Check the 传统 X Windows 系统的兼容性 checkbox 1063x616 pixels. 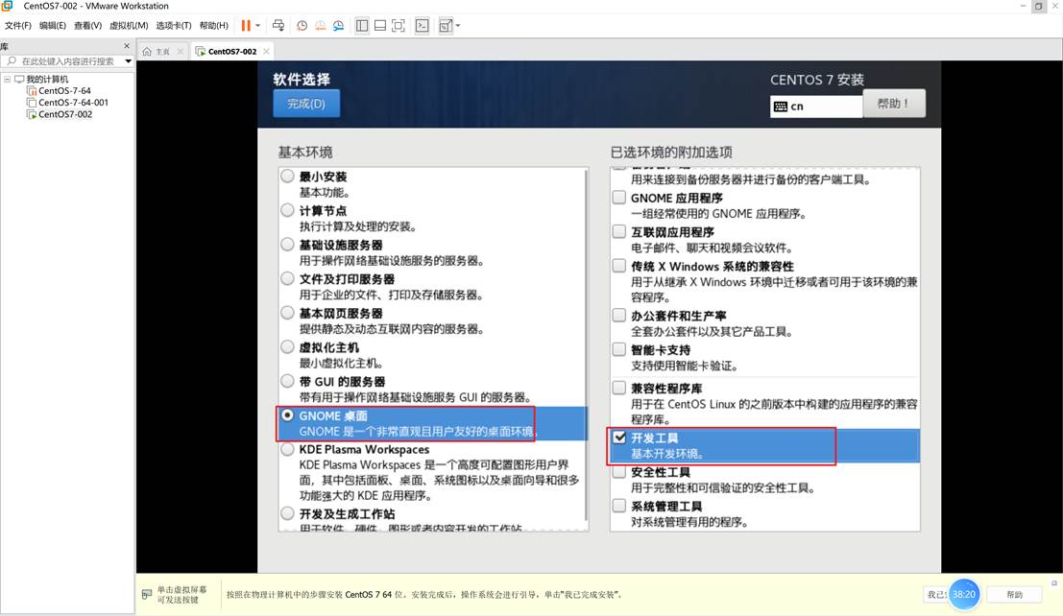pyautogui.click(x=619, y=266)
